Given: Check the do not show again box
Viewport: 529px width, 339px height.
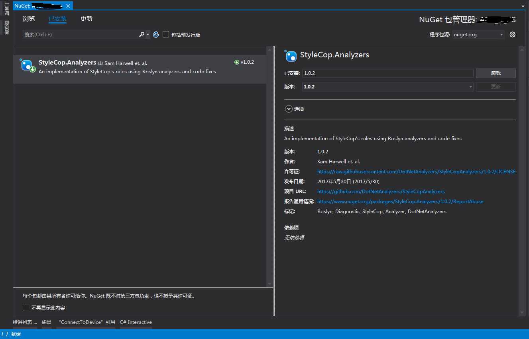Looking at the screenshot, I should click(x=26, y=307).
